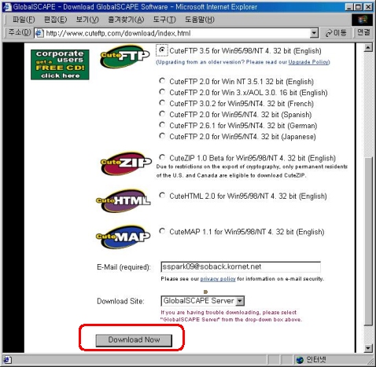
Task: Click the page icon in the address bar
Action: 39,33
